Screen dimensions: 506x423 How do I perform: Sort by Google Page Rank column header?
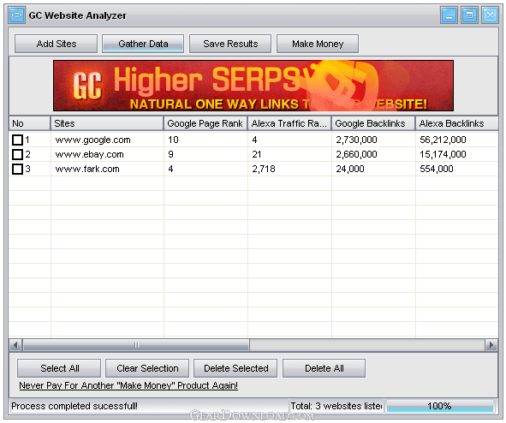point(205,123)
